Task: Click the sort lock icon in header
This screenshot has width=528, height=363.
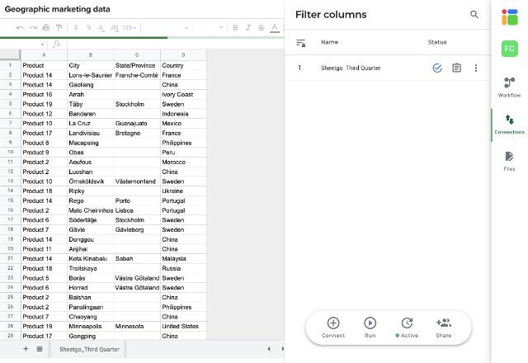Action: tap(300, 43)
